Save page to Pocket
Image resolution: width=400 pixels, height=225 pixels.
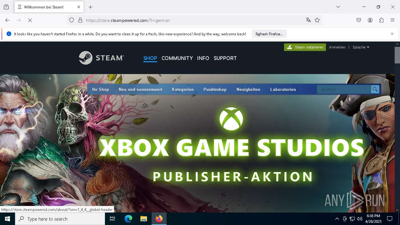click(359, 20)
